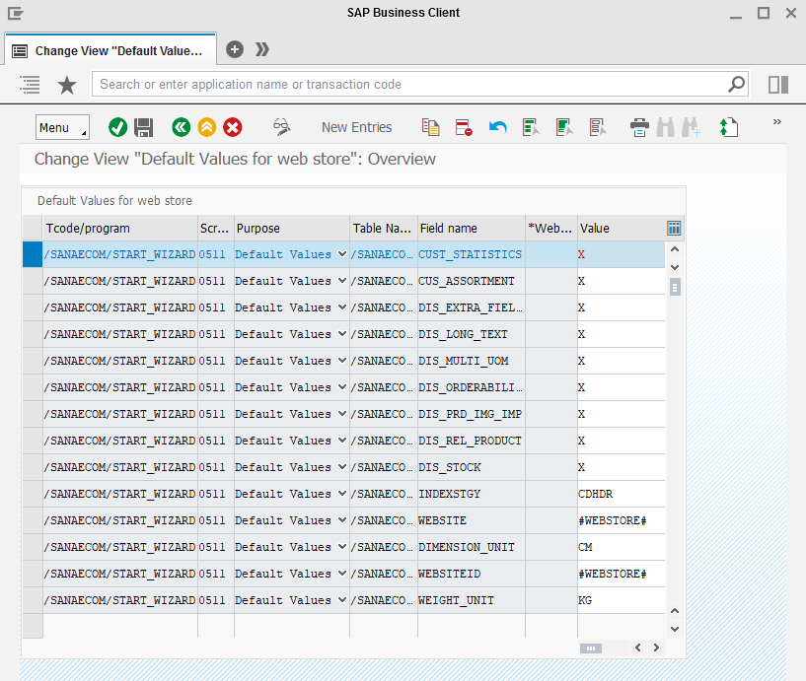The width and height of the screenshot is (806, 681).
Task: Show the tab list double-chevron
Action: pos(262,49)
